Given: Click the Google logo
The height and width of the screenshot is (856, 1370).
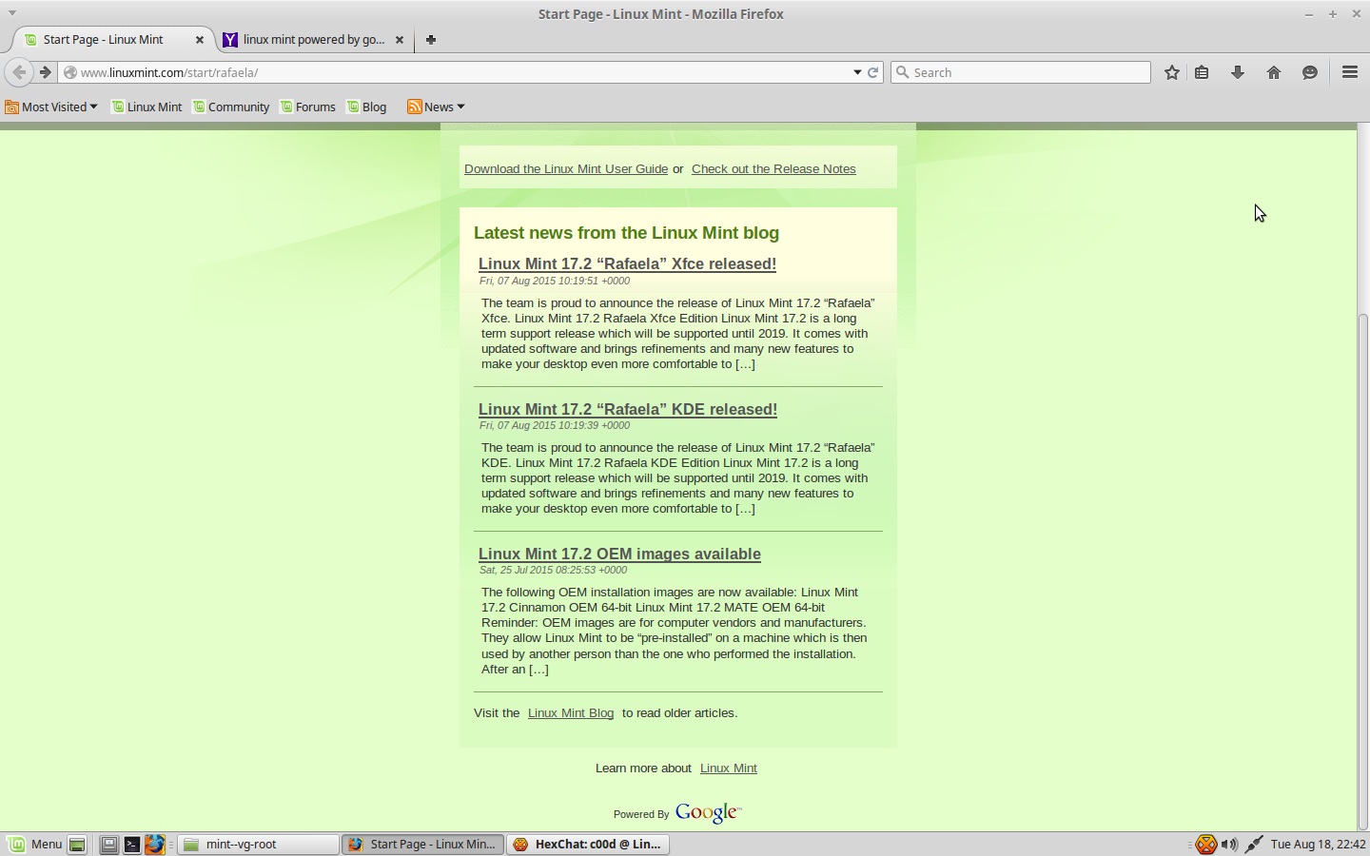Looking at the screenshot, I should (x=708, y=812).
